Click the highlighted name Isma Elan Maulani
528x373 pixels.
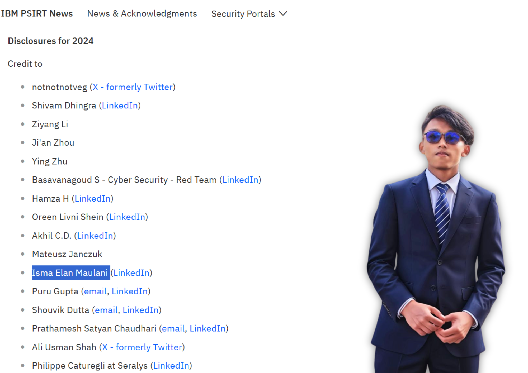pyautogui.click(x=70, y=273)
